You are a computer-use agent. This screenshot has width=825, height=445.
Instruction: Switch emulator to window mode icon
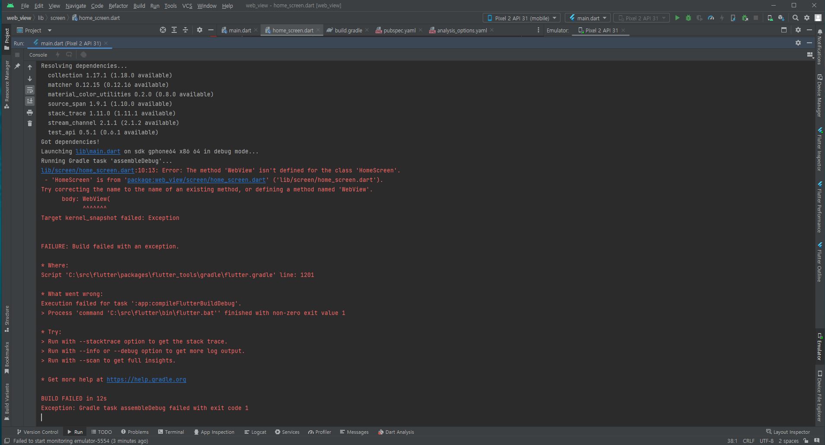click(x=784, y=30)
